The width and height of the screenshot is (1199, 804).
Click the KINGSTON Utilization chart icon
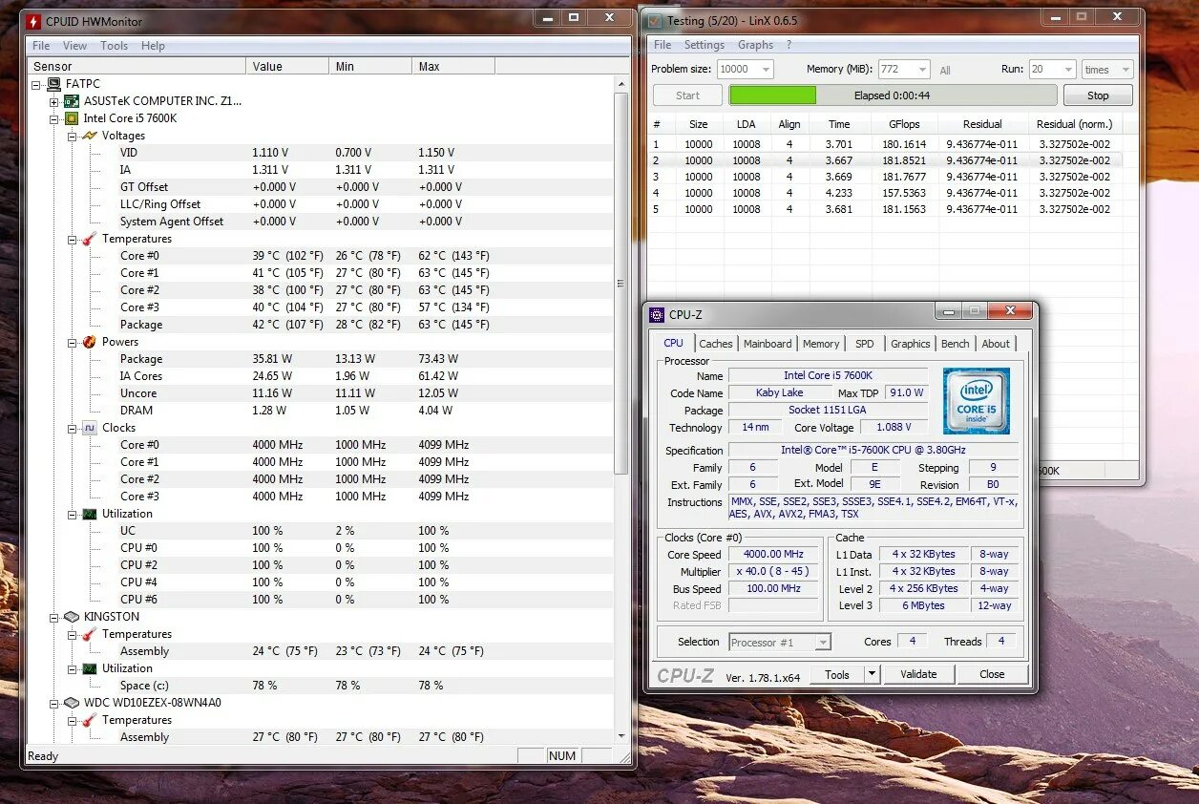90,668
